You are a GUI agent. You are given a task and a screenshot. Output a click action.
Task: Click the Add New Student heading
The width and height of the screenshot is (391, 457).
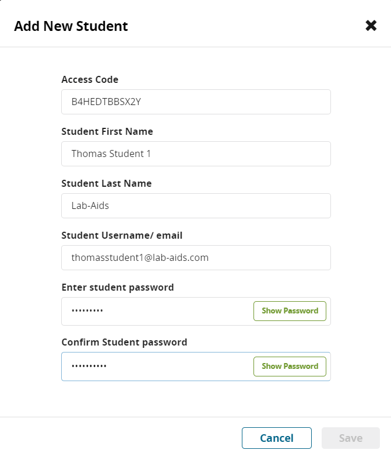click(x=71, y=26)
